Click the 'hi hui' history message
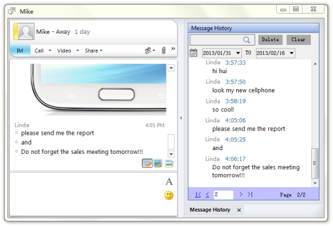Image resolution: width=333 pixels, height=227 pixels. click(x=220, y=71)
